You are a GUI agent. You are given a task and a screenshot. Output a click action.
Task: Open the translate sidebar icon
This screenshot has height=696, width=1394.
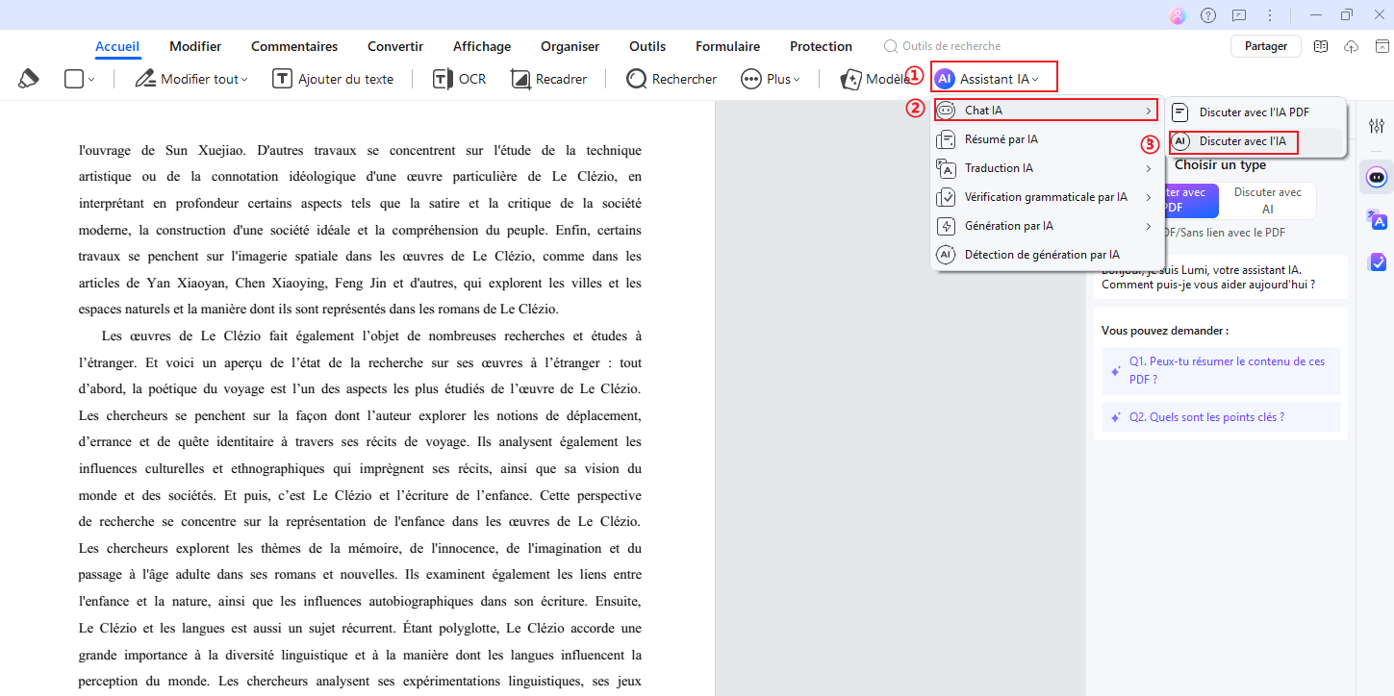[x=1377, y=220]
